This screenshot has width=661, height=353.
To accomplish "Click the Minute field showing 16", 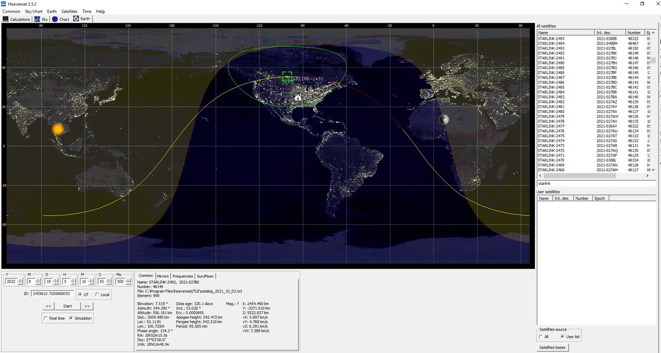I will point(83,281).
